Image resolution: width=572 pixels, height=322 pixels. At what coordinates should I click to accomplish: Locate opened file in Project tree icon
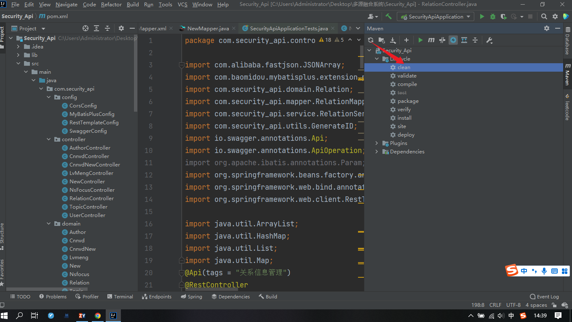tap(86, 28)
